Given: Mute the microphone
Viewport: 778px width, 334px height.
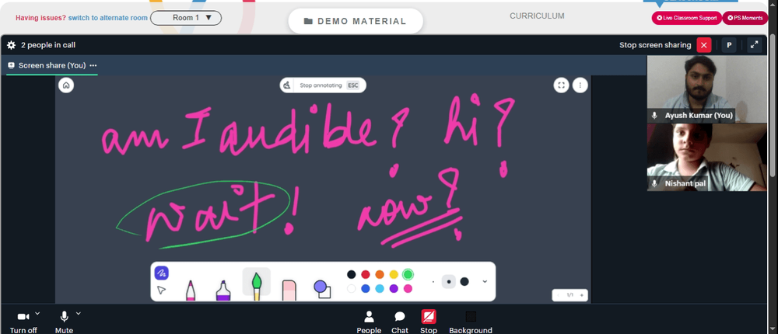Looking at the screenshot, I should pos(64,322).
